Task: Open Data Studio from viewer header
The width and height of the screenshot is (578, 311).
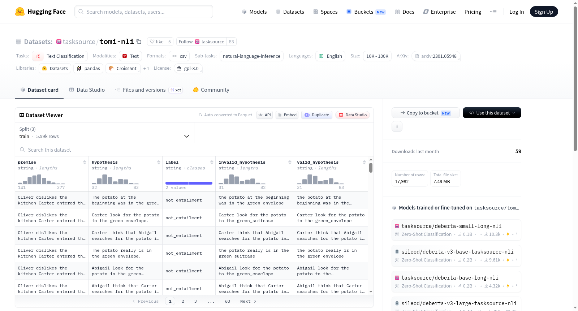Action: click(353, 115)
